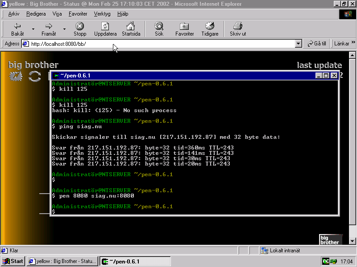Screen dimensions: 357x267
Task: Click the 'No such process' error line
Action: coord(114,110)
